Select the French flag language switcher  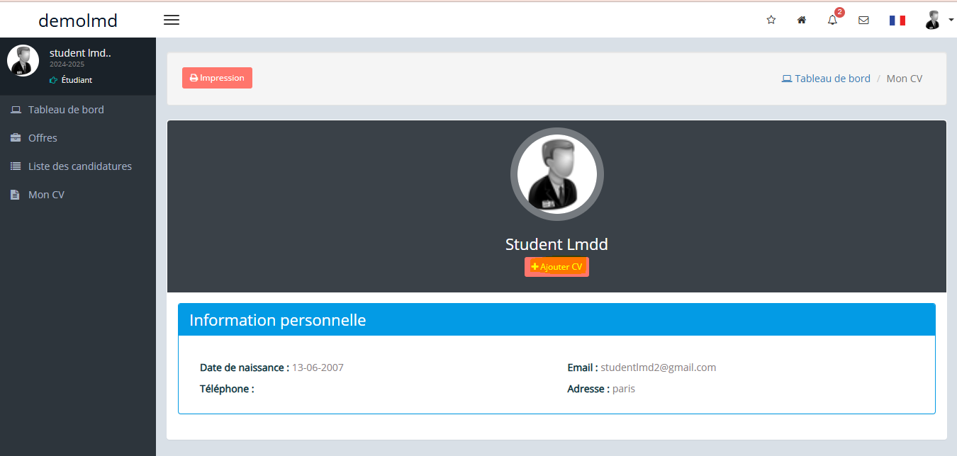point(897,21)
